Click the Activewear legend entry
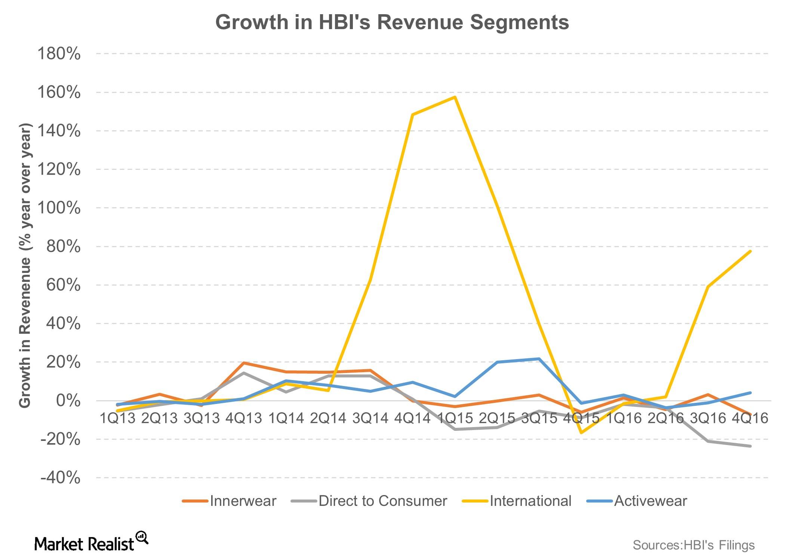The height and width of the screenshot is (560, 785). (637, 501)
